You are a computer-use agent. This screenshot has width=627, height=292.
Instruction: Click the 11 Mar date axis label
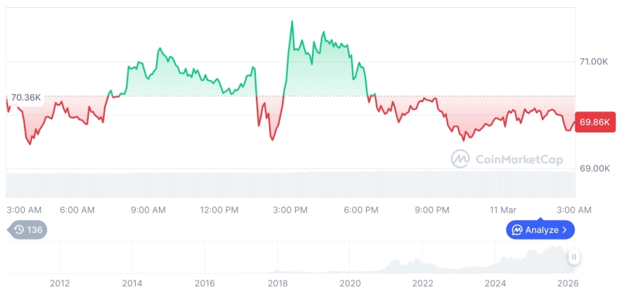click(502, 210)
